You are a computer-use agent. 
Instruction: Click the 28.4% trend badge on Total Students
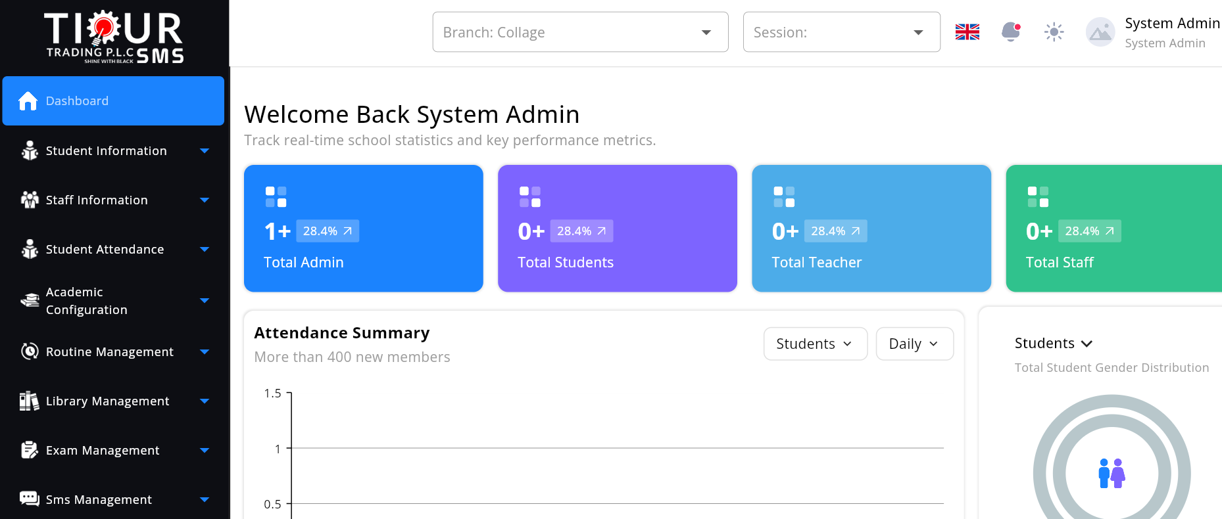point(581,231)
